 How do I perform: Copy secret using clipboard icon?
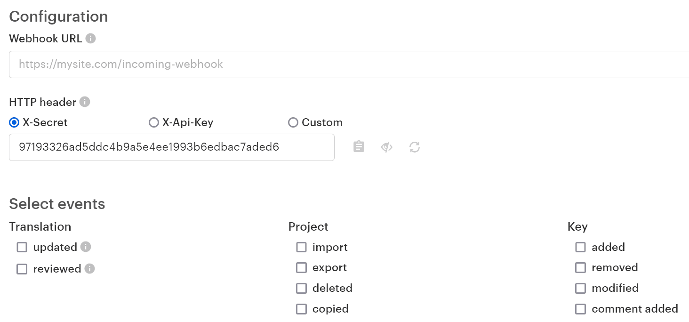359,147
